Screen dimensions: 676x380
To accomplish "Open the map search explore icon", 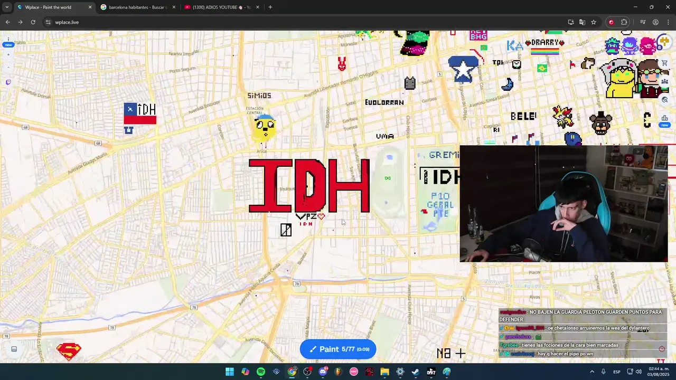I will pyautogui.click(x=664, y=99).
